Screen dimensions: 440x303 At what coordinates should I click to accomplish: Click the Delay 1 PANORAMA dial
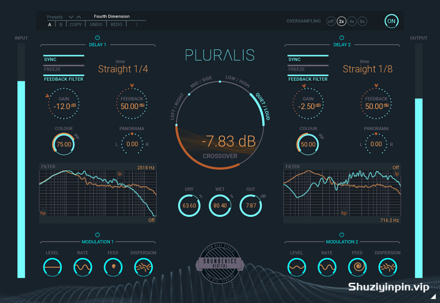pos(132,144)
